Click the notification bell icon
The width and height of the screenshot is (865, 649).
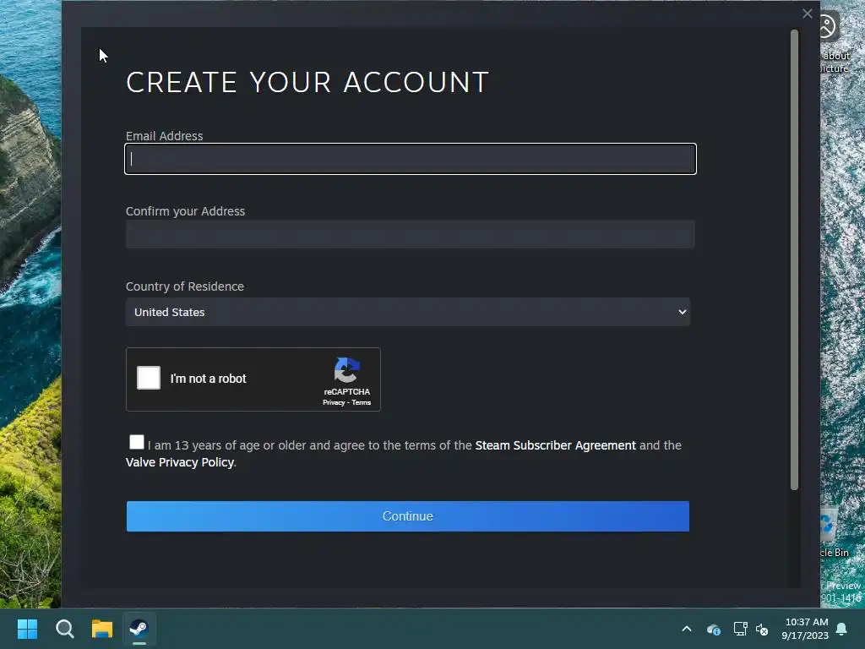(x=842, y=629)
